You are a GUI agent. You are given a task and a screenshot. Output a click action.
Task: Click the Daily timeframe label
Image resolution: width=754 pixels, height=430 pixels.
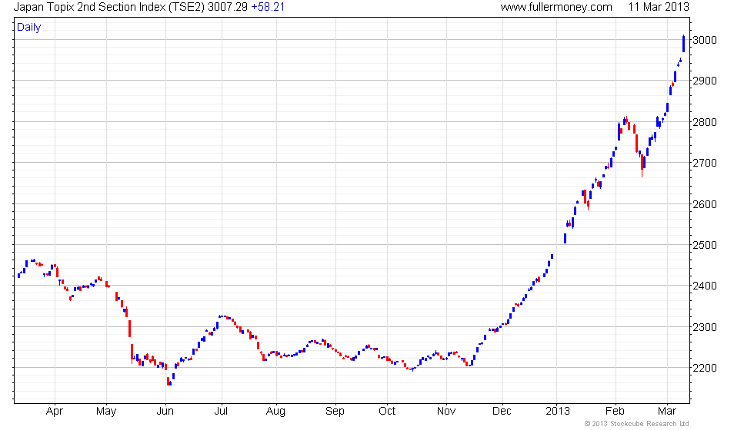tap(29, 28)
